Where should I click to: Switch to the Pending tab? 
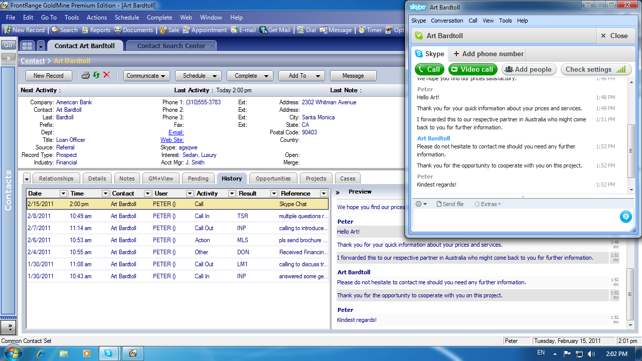click(198, 178)
